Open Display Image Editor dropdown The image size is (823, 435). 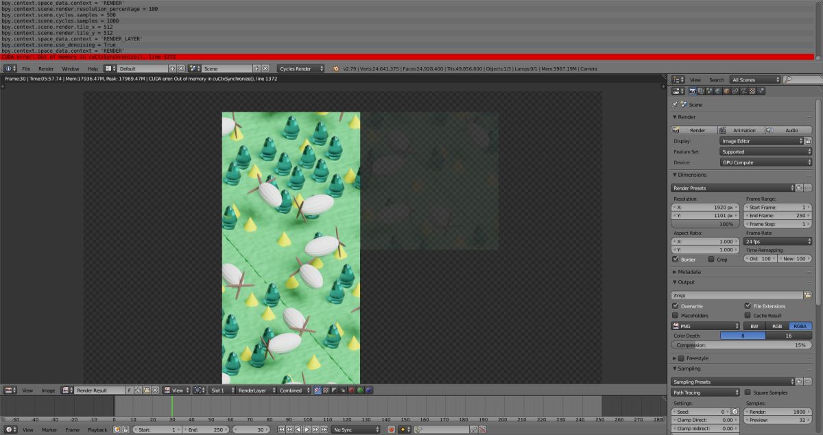click(761, 140)
